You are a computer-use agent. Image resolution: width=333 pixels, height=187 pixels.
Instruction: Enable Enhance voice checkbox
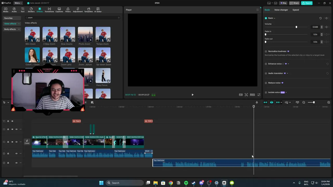[x=266, y=64]
